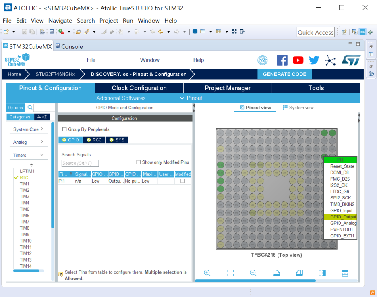377x297 pixels.
Task: Click the Build (binary) toolbar icon
Action: [42, 31]
